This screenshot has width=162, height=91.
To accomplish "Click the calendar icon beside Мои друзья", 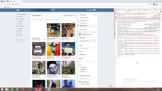I will point(95,15).
